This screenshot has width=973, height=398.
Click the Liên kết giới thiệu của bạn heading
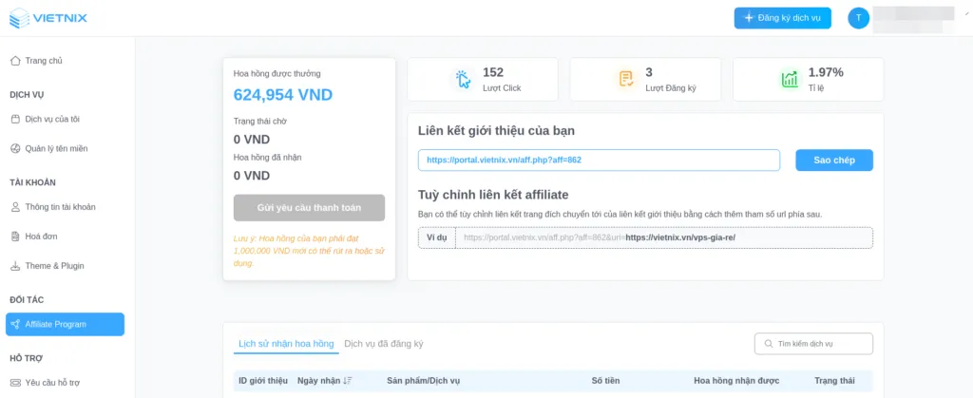coord(496,131)
